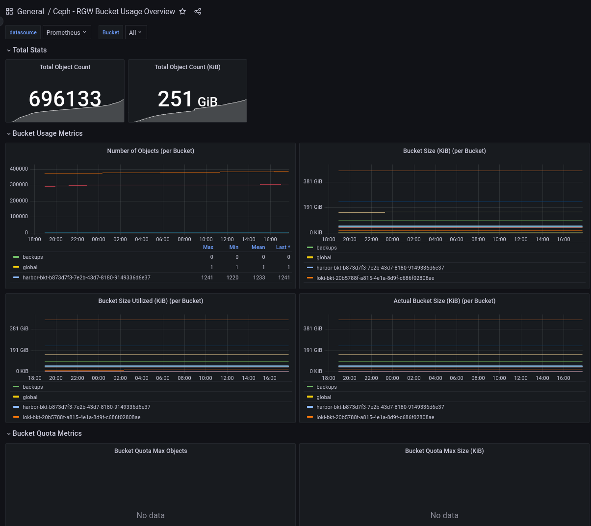Sort Number of Objects legend by Last

(283, 247)
